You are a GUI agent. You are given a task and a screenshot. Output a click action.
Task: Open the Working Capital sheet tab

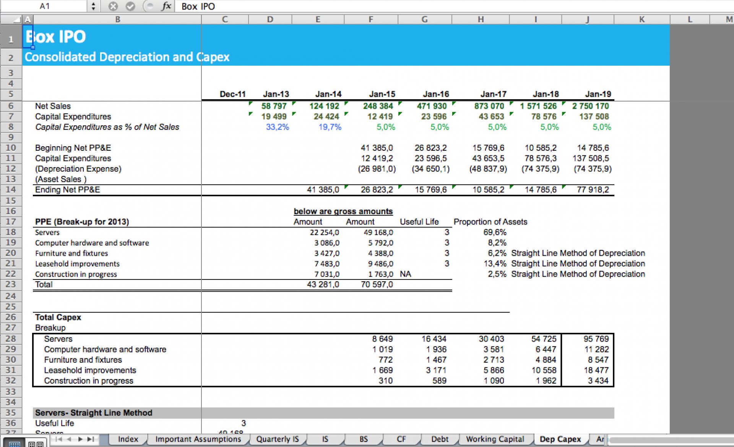tap(495, 439)
